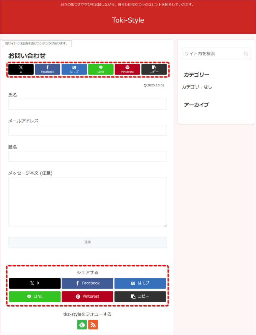Open the orange RSS feed icon

pyautogui.click(x=93, y=325)
